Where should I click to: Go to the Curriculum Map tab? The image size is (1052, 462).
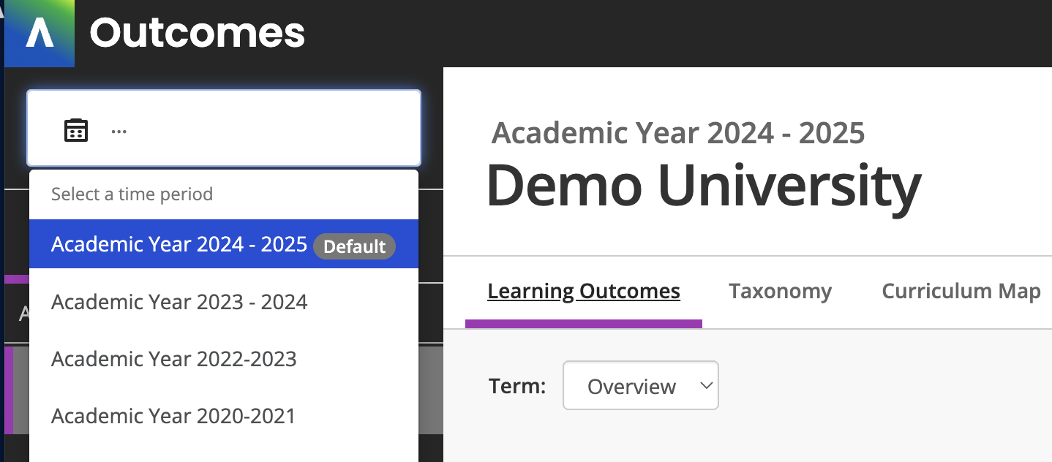tap(961, 291)
